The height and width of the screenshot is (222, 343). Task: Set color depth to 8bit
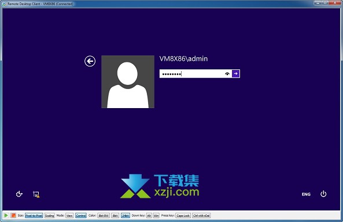pyautogui.click(x=115, y=216)
